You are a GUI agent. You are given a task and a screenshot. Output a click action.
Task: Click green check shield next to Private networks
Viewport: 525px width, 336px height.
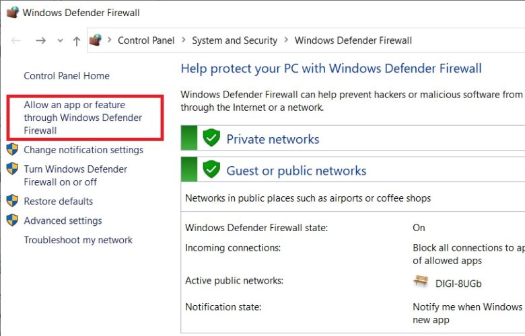[211, 138]
